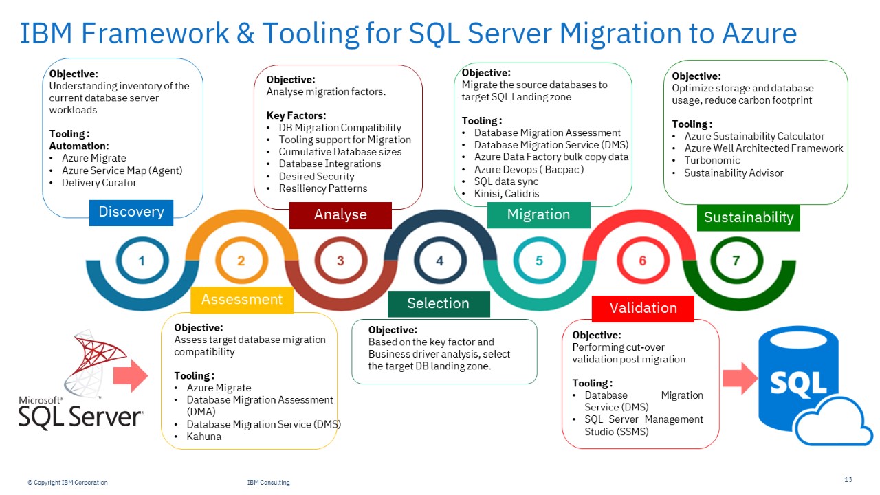The height and width of the screenshot is (495, 880).
Task: Click 'Resiliency Patterns' bullet
Action: (x=323, y=188)
